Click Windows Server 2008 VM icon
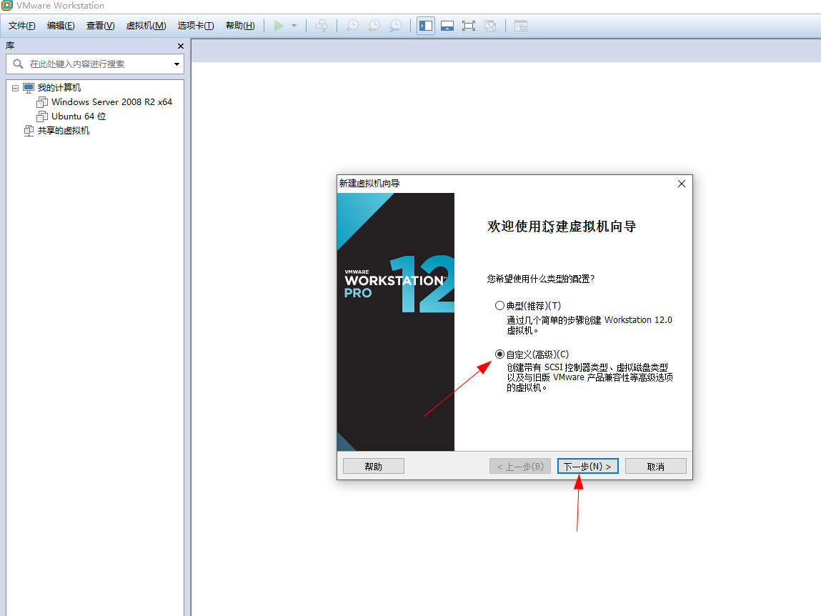This screenshot has height=616, width=821. [42, 101]
